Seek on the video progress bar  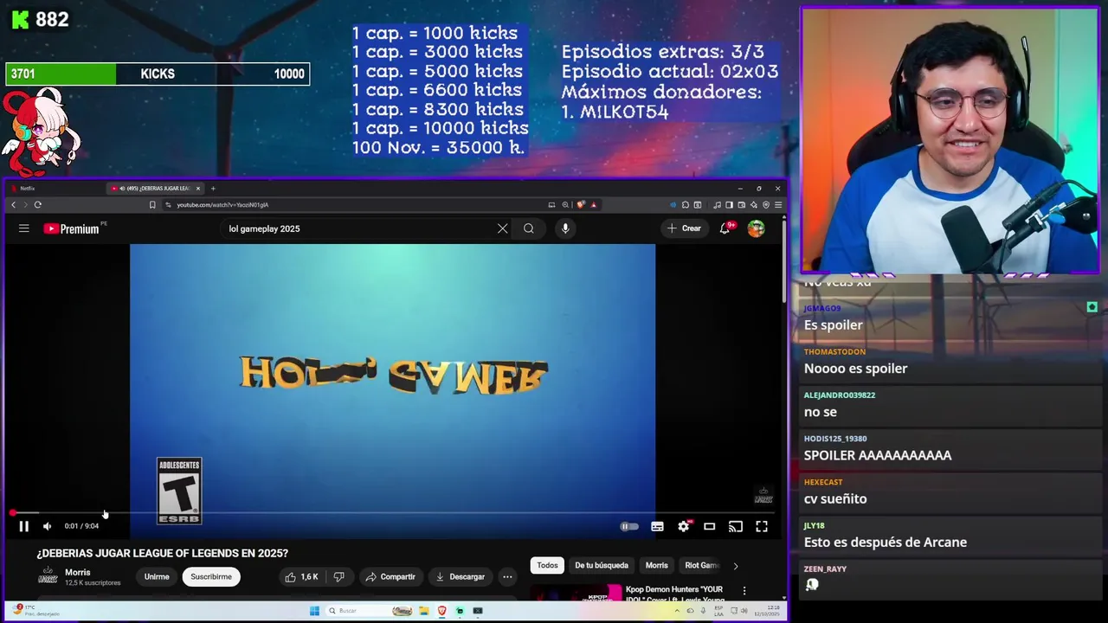coord(392,513)
